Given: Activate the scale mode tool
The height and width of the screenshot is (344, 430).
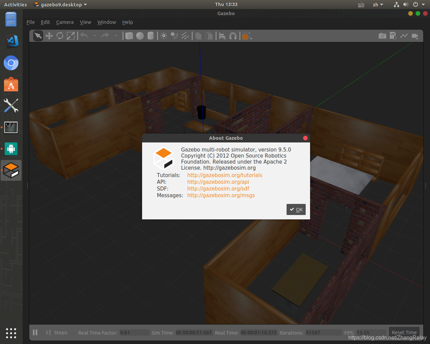Looking at the screenshot, I should 71,36.
